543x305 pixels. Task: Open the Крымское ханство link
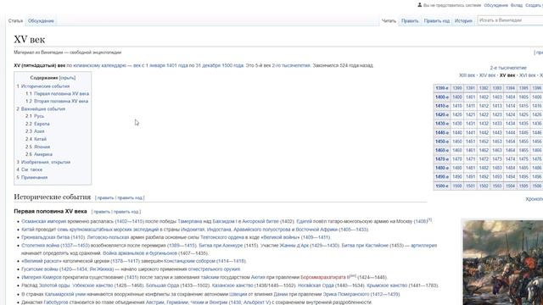387,286
